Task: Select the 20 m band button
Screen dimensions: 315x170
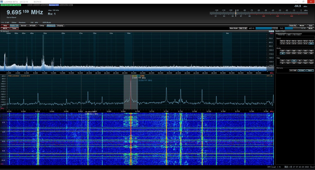Action: pos(311,41)
